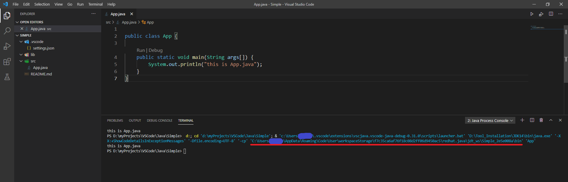Select the Terminal panel tab

pyautogui.click(x=186, y=120)
